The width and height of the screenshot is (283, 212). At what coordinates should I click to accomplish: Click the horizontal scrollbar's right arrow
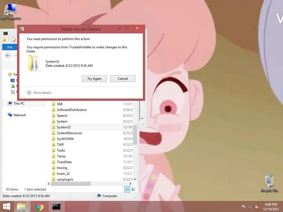point(130,184)
